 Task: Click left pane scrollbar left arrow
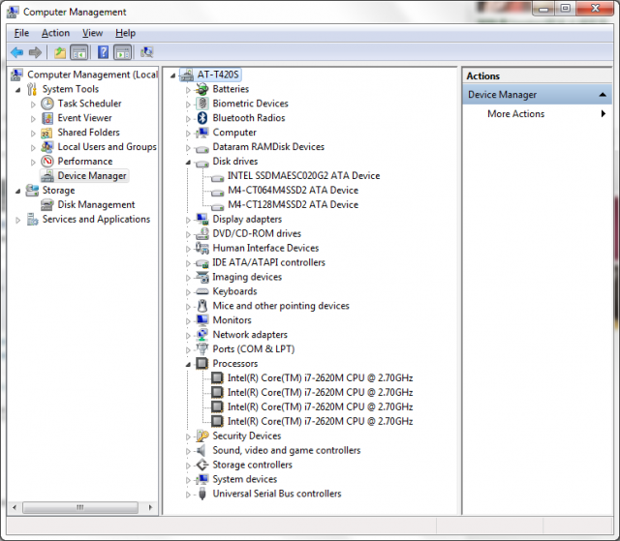15,507
